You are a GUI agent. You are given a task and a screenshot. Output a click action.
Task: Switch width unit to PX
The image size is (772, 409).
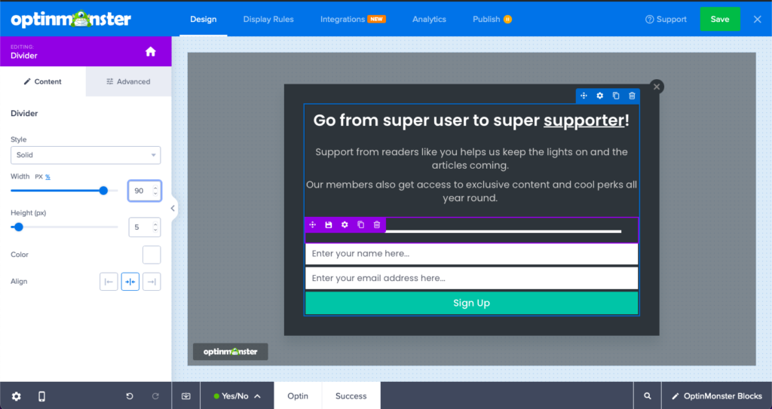click(38, 176)
